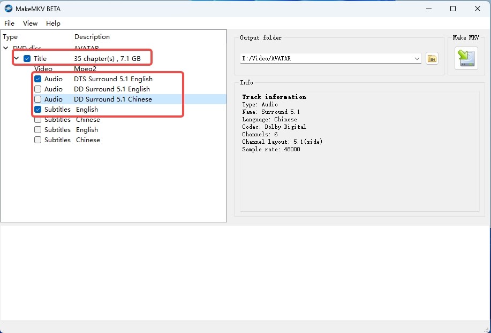Enable the last Chinese subtitles track
The image size is (491, 333).
[x=37, y=140]
